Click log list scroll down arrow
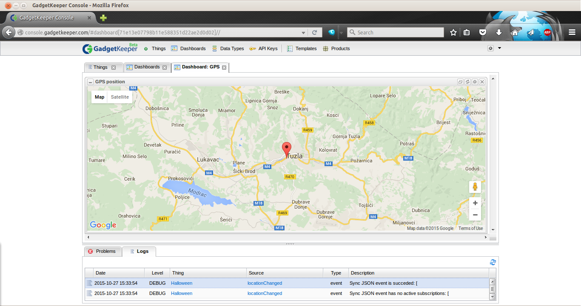The height and width of the screenshot is (306, 581). pos(493,297)
